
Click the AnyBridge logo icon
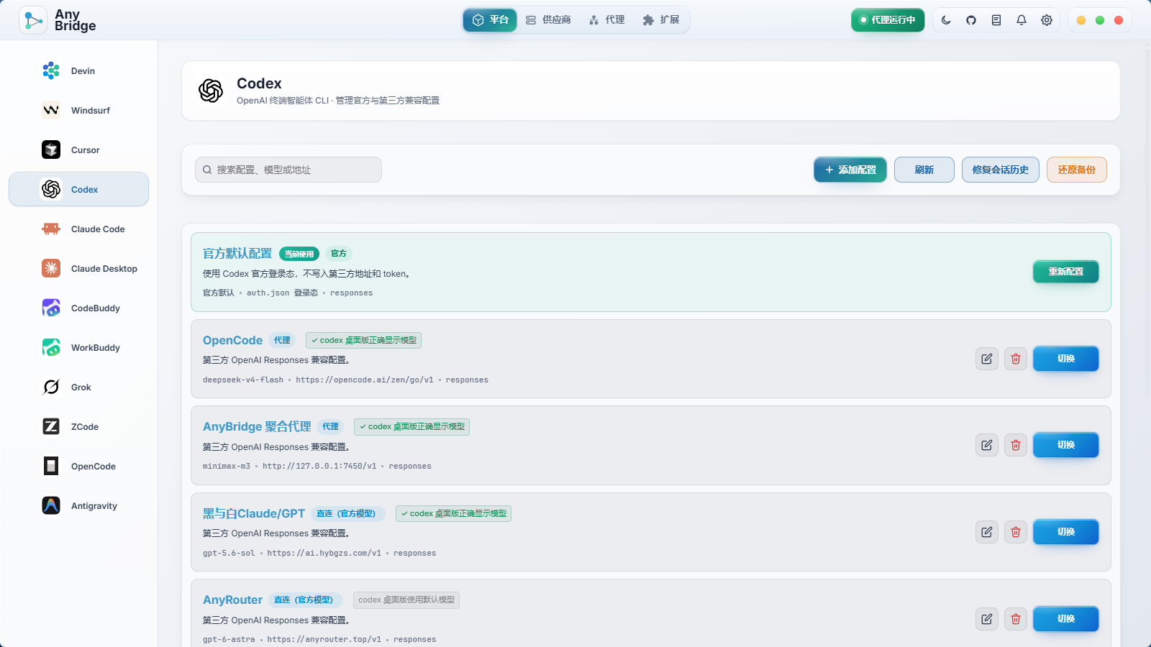[33, 20]
